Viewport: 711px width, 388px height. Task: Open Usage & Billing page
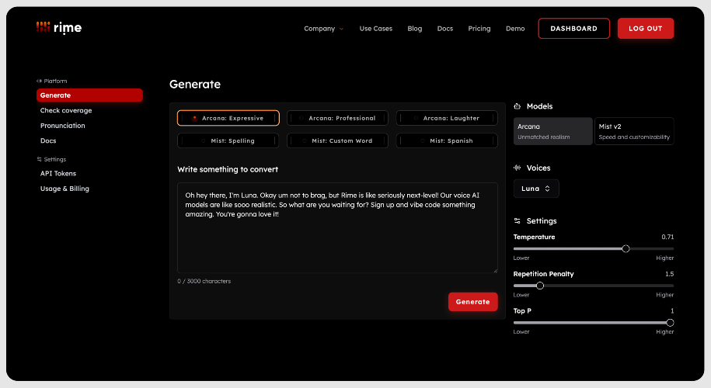coord(64,189)
